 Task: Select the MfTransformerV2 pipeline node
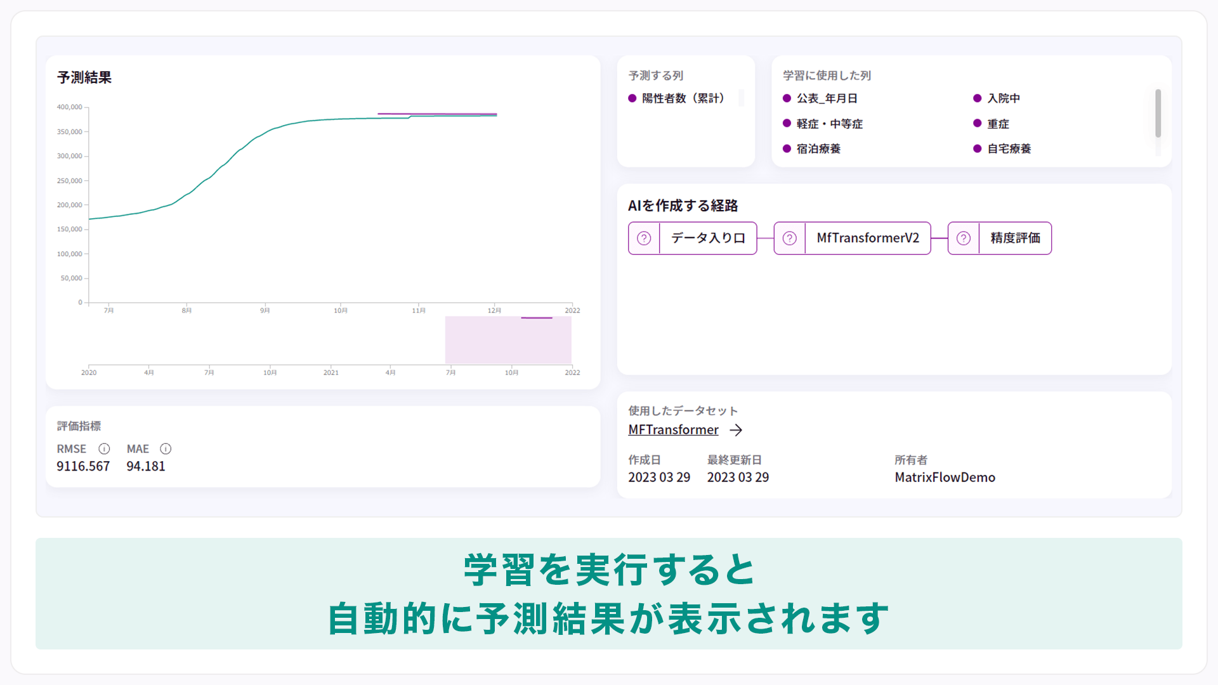click(867, 238)
